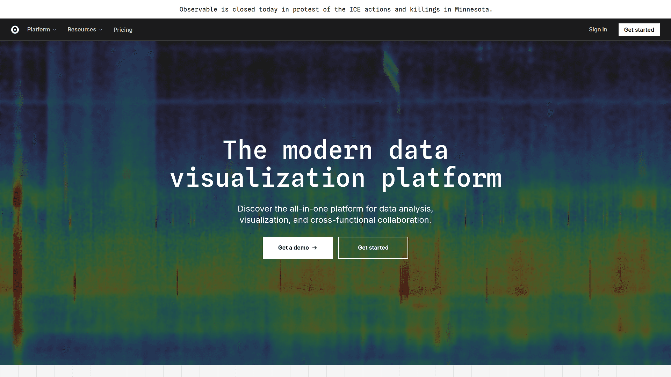This screenshot has height=377, width=671.
Task: Go to the Pricing page
Action: [x=123, y=30]
